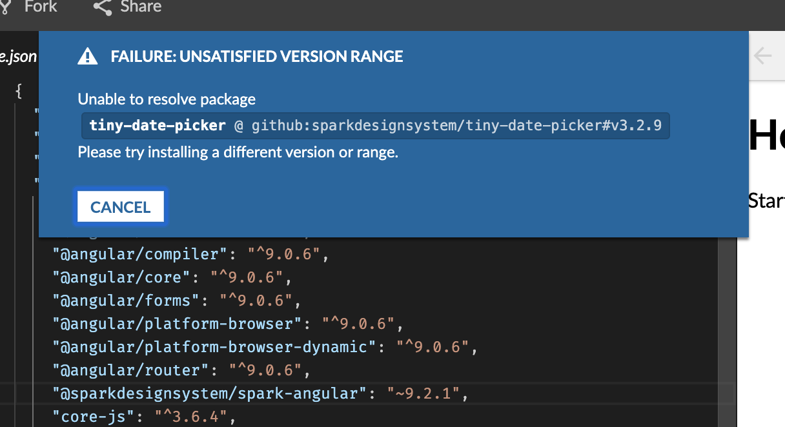Collapse the preview panel with the back arrow
This screenshot has height=427, width=785.
pyautogui.click(x=763, y=56)
